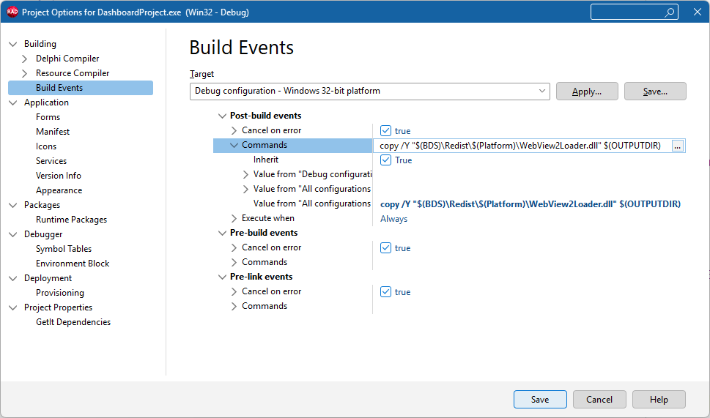Toggle Pre-build Cancel on error checkbox
This screenshot has height=418, width=710.
click(x=386, y=248)
